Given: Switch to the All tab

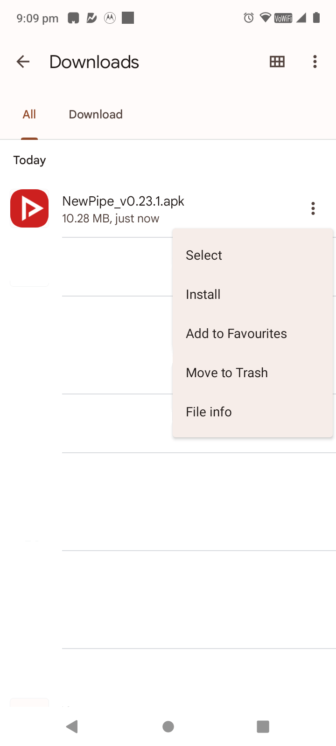Looking at the screenshot, I should (29, 114).
